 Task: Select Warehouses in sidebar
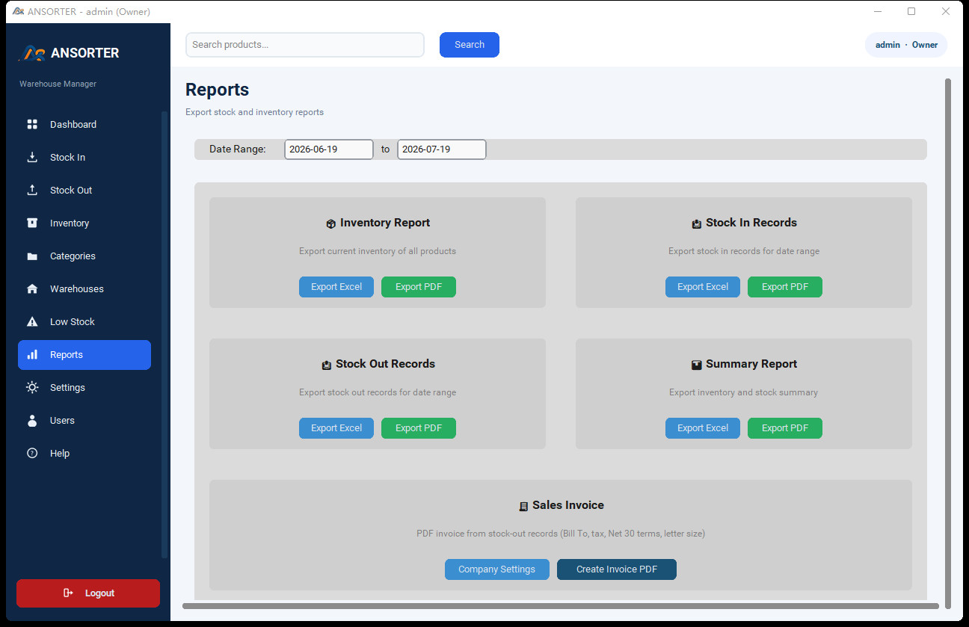[x=84, y=288]
